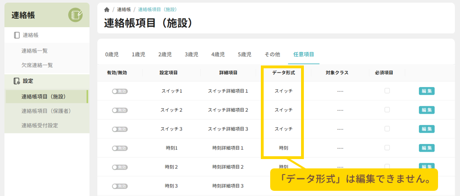Click 連絡帳 link in the breadcrumb
Image resolution: width=460 pixels, height=196 pixels.
[x=123, y=9]
